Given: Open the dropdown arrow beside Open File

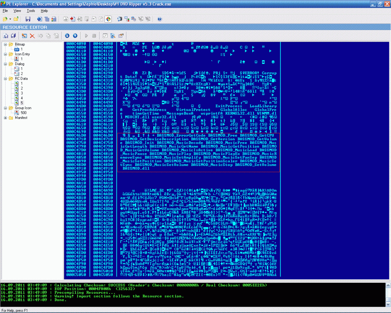Looking at the screenshot, I should pos(10,19).
